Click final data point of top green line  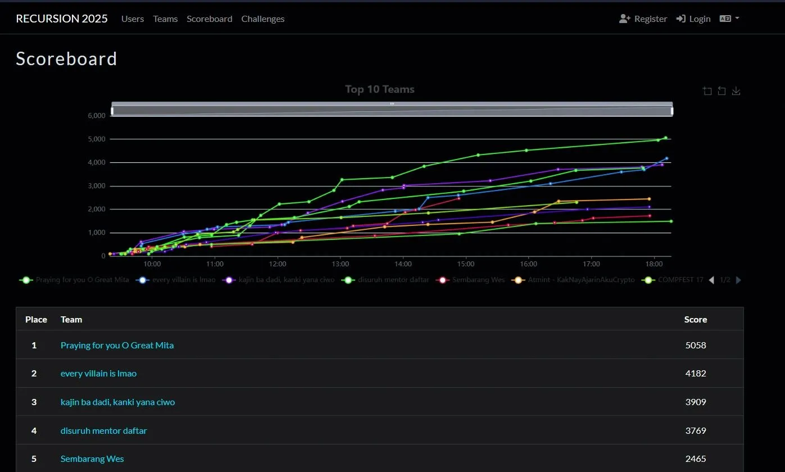[666, 138]
